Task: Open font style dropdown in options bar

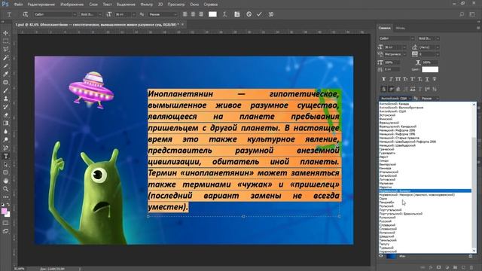Action: [99, 14]
